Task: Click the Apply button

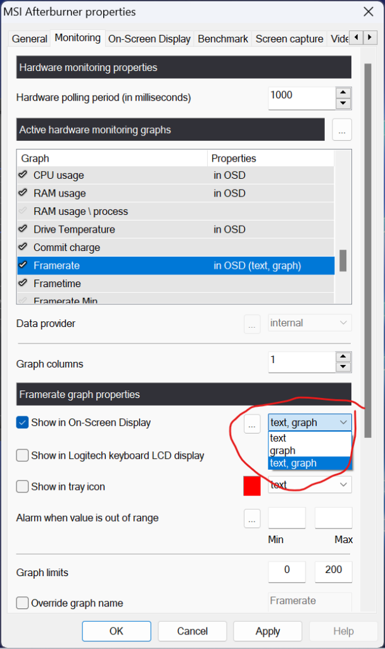Action: (x=268, y=631)
